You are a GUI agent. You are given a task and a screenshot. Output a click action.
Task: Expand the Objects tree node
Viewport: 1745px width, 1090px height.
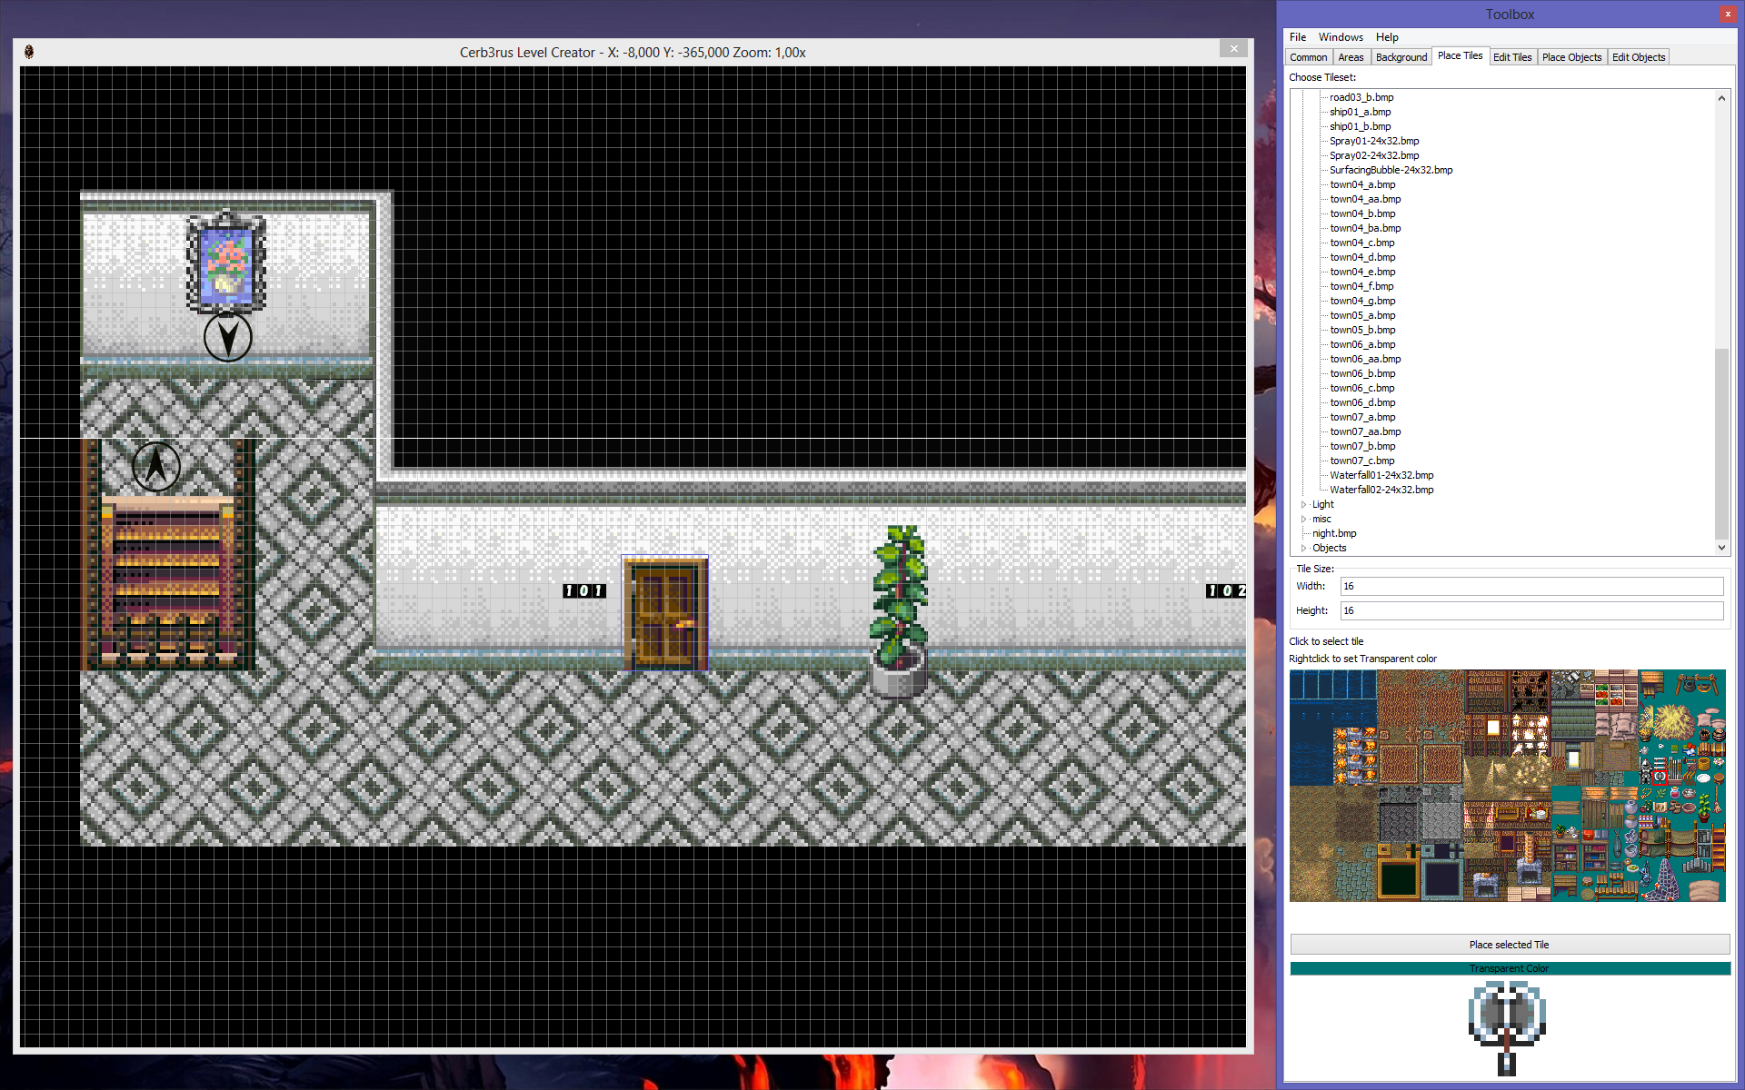coord(1305,548)
